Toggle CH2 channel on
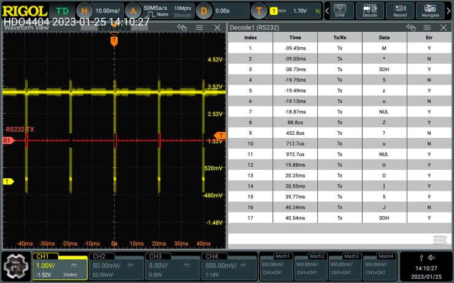Image resolution: width=454 pixels, height=283 pixels. coord(115,266)
